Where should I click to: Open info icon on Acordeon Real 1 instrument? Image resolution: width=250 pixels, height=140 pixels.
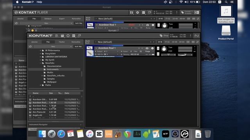point(152,48)
